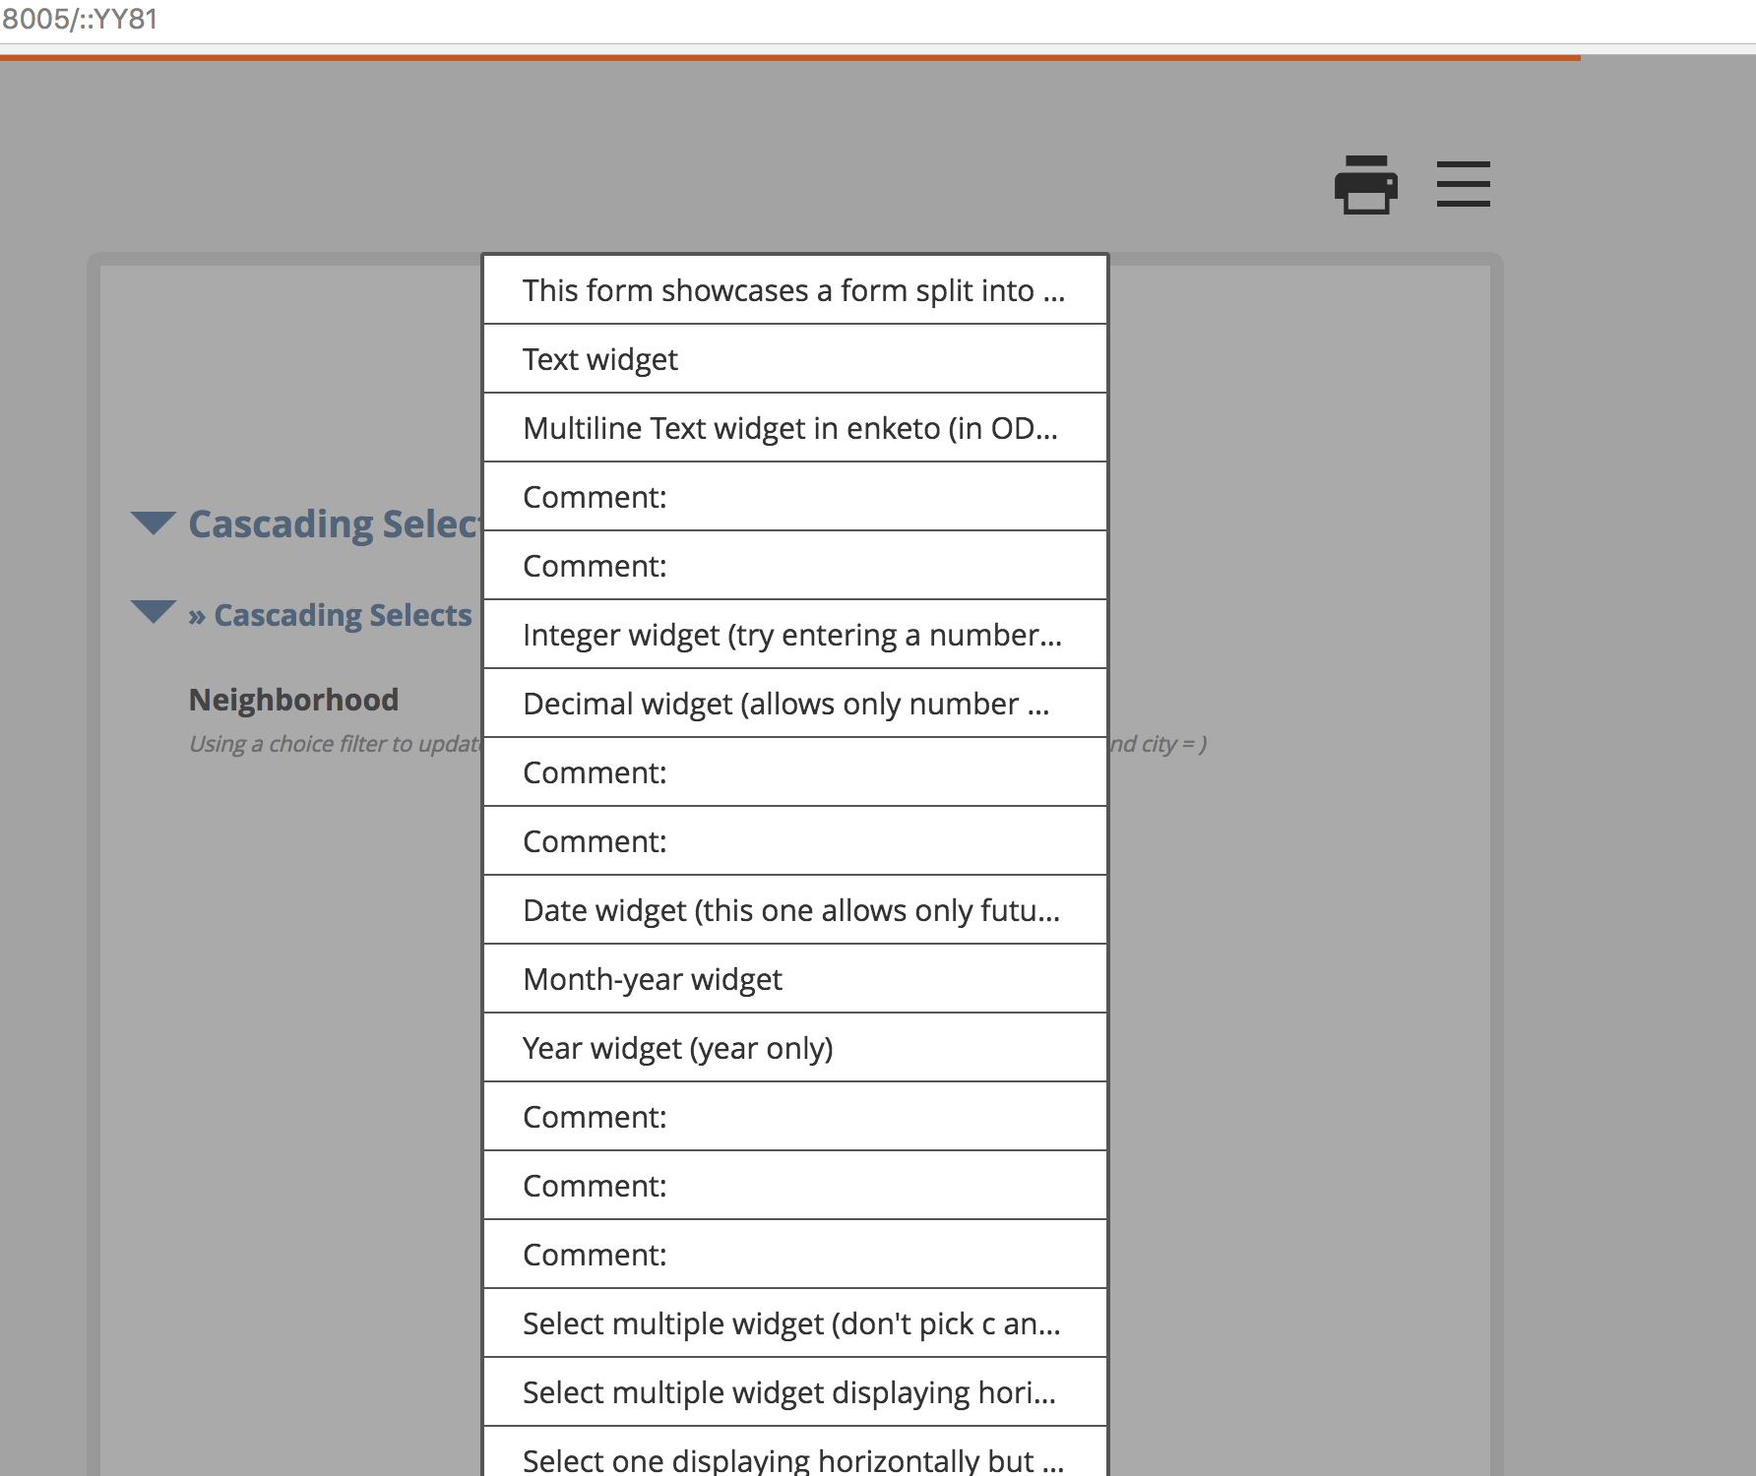This screenshot has width=1756, height=1476.
Task: Select the Year widget (year only) entry
Action: tap(795, 1048)
